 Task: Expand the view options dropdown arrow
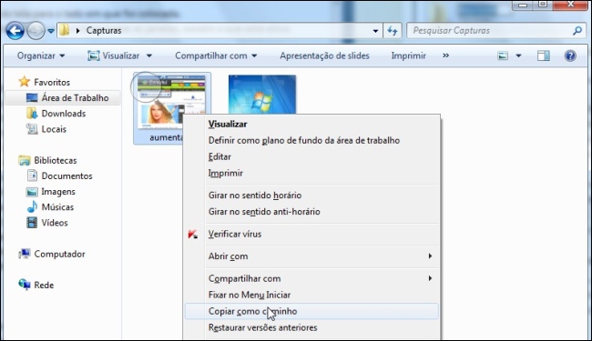coord(518,55)
